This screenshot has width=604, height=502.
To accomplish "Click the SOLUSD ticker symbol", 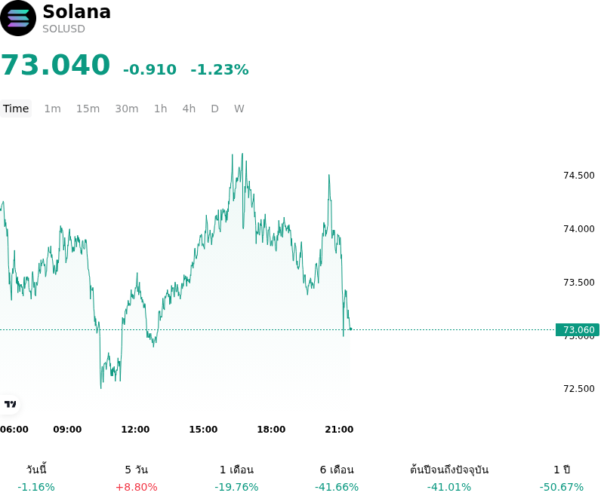I will (63, 29).
